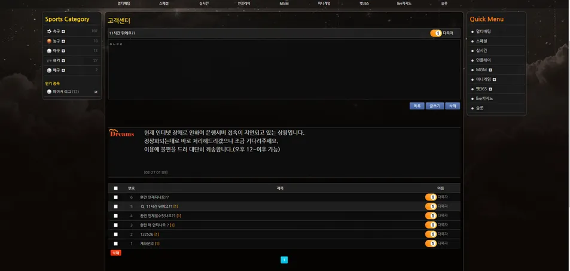Go to page 1 in the pagination
Screen dimensions: 570x271
tap(284, 260)
